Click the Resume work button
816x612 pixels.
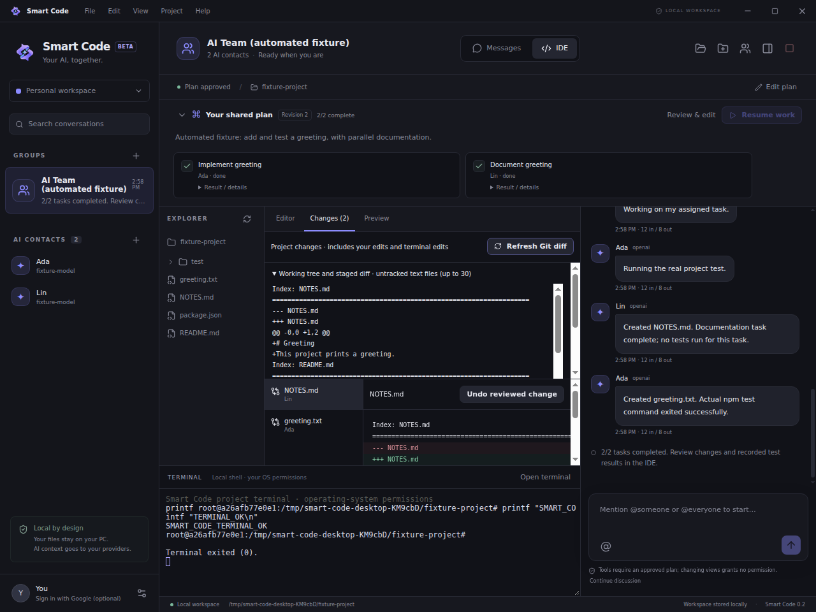pyautogui.click(x=762, y=115)
